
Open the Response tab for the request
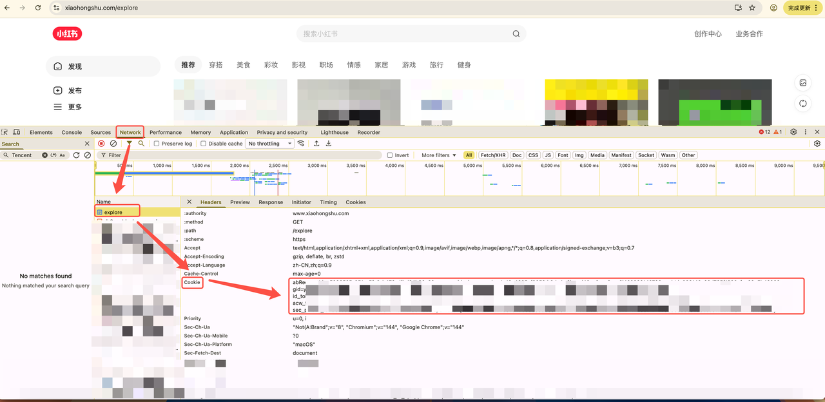[271, 202]
